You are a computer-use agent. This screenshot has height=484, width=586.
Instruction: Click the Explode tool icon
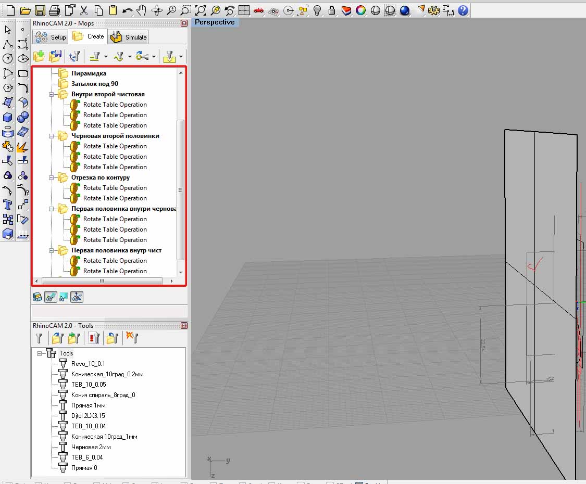point(23,146)
